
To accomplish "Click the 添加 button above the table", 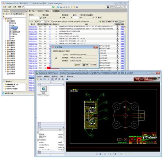I will click(x=102, y=22).
